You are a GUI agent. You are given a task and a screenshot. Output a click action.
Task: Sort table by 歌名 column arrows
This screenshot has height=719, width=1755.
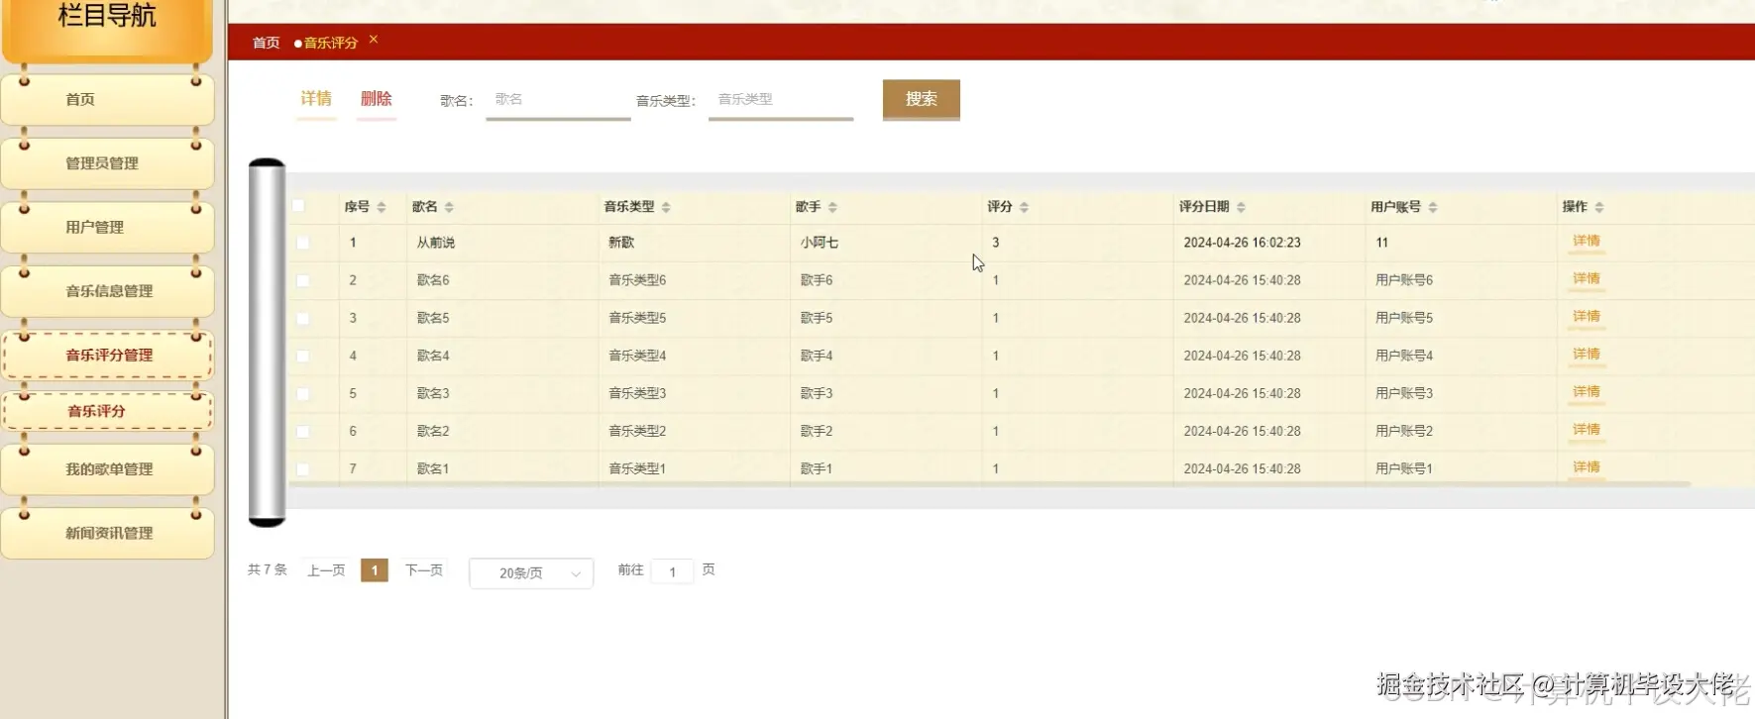click(449, 207)
